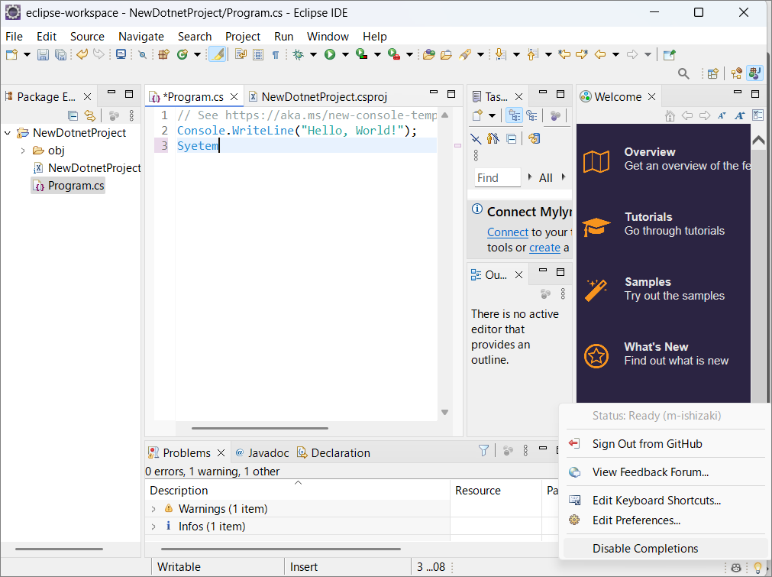Select Program.cs in Package Explorer
The width and height of the screenshot is (772, 577).
[x=68, y=186]
